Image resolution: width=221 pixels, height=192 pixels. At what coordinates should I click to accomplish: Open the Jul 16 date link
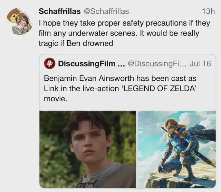point(200,64)
